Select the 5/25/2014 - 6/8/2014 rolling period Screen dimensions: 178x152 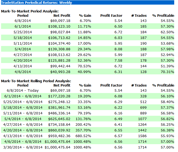coord(23,102)
